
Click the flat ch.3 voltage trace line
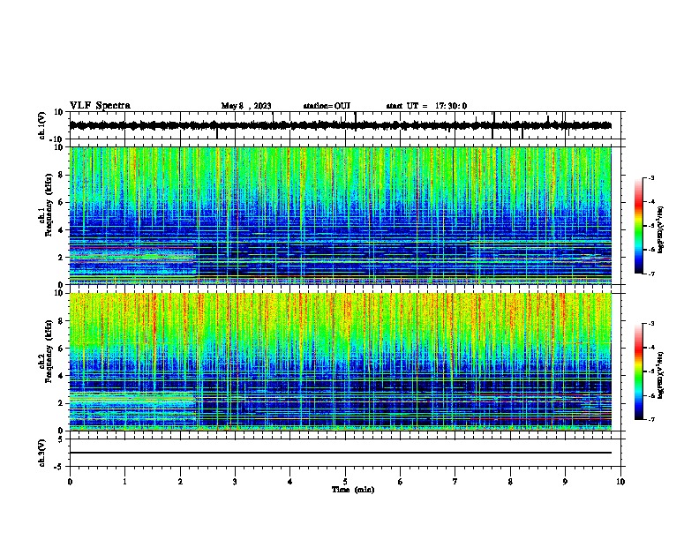[x=340, y=453]
